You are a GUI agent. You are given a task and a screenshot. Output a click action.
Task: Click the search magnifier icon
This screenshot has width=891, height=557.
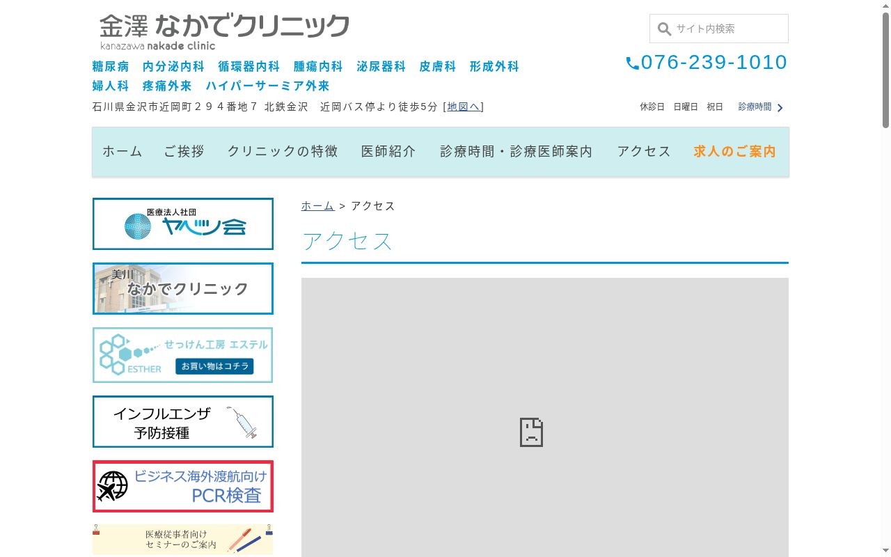tap(664, 29)
